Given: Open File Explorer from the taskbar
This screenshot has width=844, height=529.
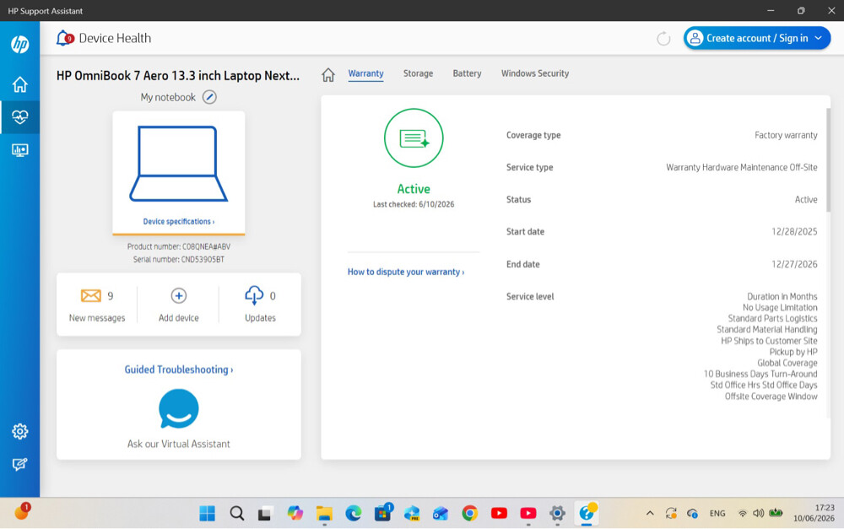Looking at the screenshot, I should click(x=324, y=514).
